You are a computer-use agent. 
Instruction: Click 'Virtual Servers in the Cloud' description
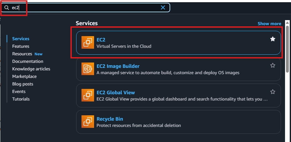124,46
